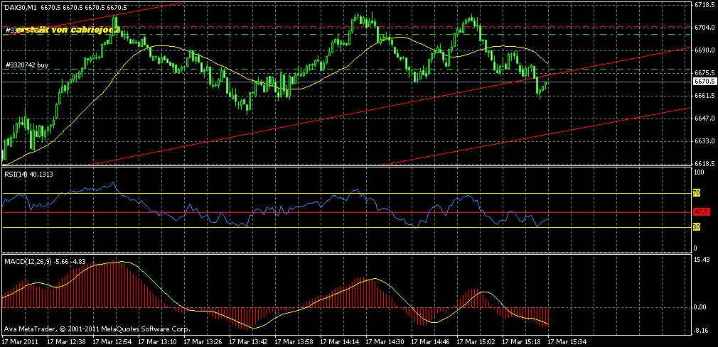Click the 17 Mar 12:54 time label
The width and height of the screenshot is (718, 347).
112,341
